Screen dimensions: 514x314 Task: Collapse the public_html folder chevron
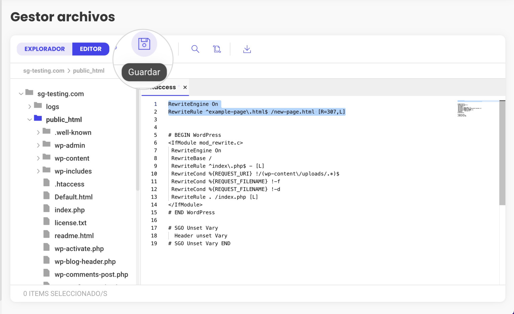(x=30, y=120)
